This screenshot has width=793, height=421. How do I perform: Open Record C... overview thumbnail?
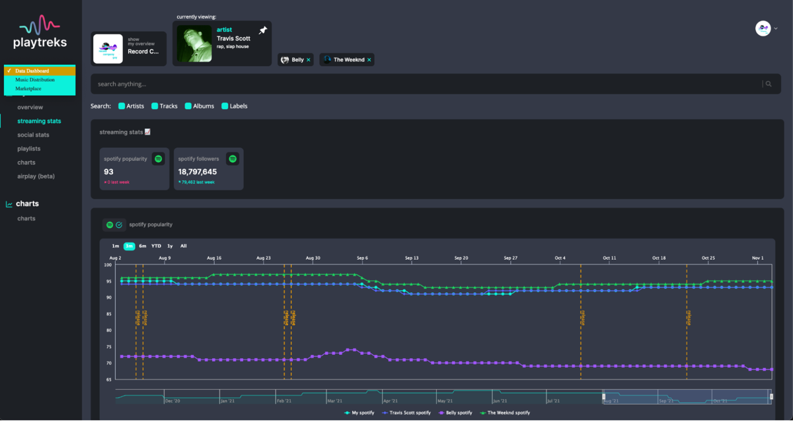[108, 49]
